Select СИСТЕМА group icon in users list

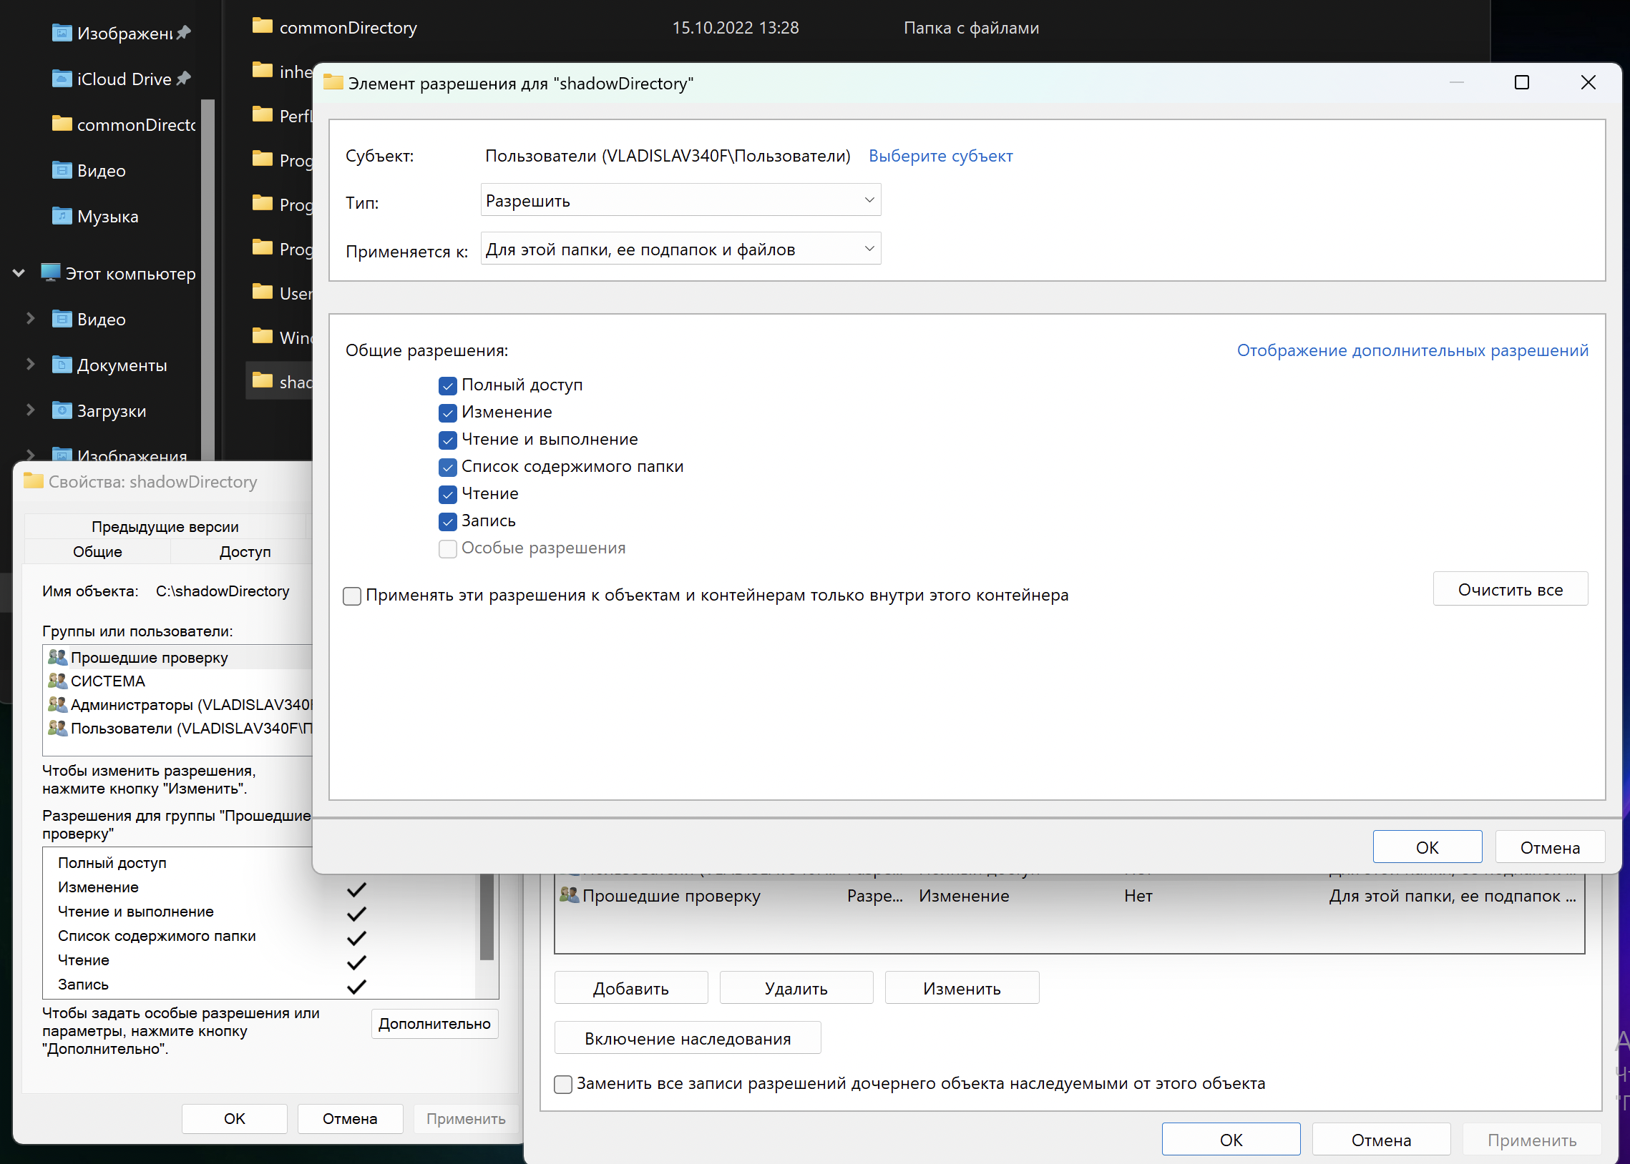click(x=57, y=681)
